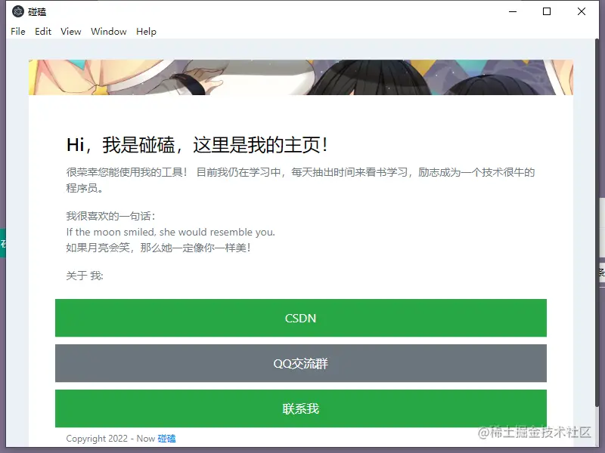Open the Help menu
605x453 pixels.
146,31
